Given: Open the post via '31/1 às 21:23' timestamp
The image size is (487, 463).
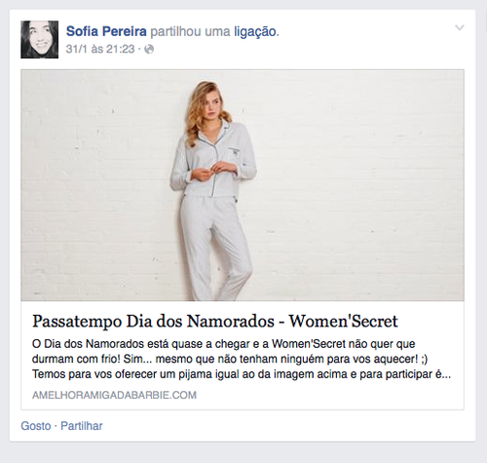Looking at the screenshot, I should [100, 49].
